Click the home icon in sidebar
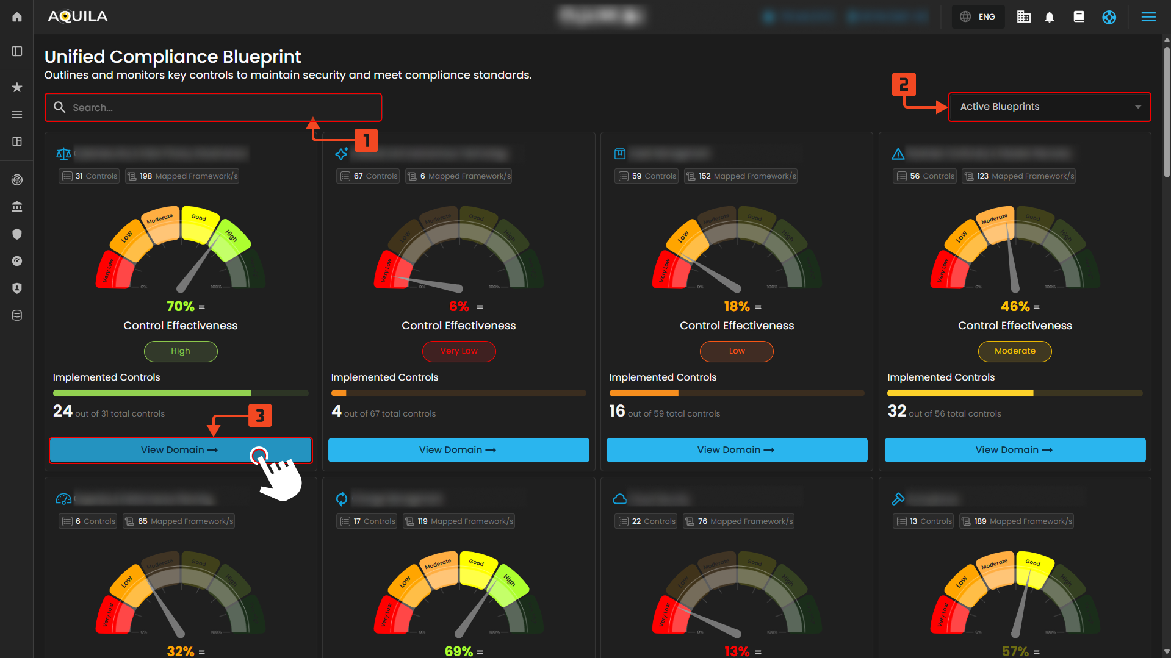Viewport: 1171px width, 658px height. tap(17, 17)
